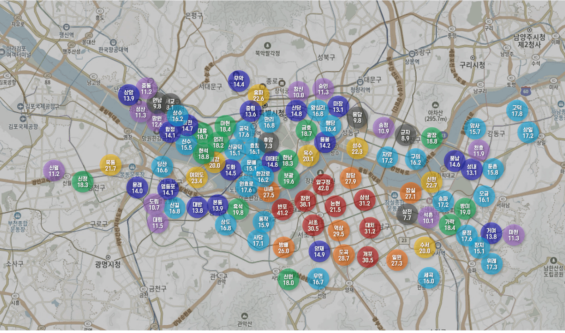Select the 남한산성 도립공원 park icon
The width and height of the screenshot is (565, 333).
[x=554, y=260]
